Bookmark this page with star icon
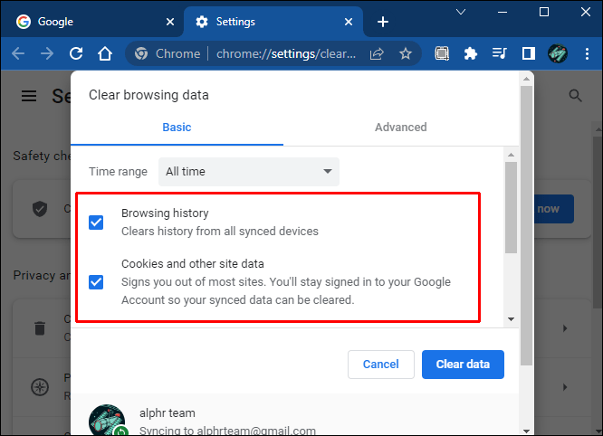This screenshot has width=603, height=436. [x=406, y=53]
